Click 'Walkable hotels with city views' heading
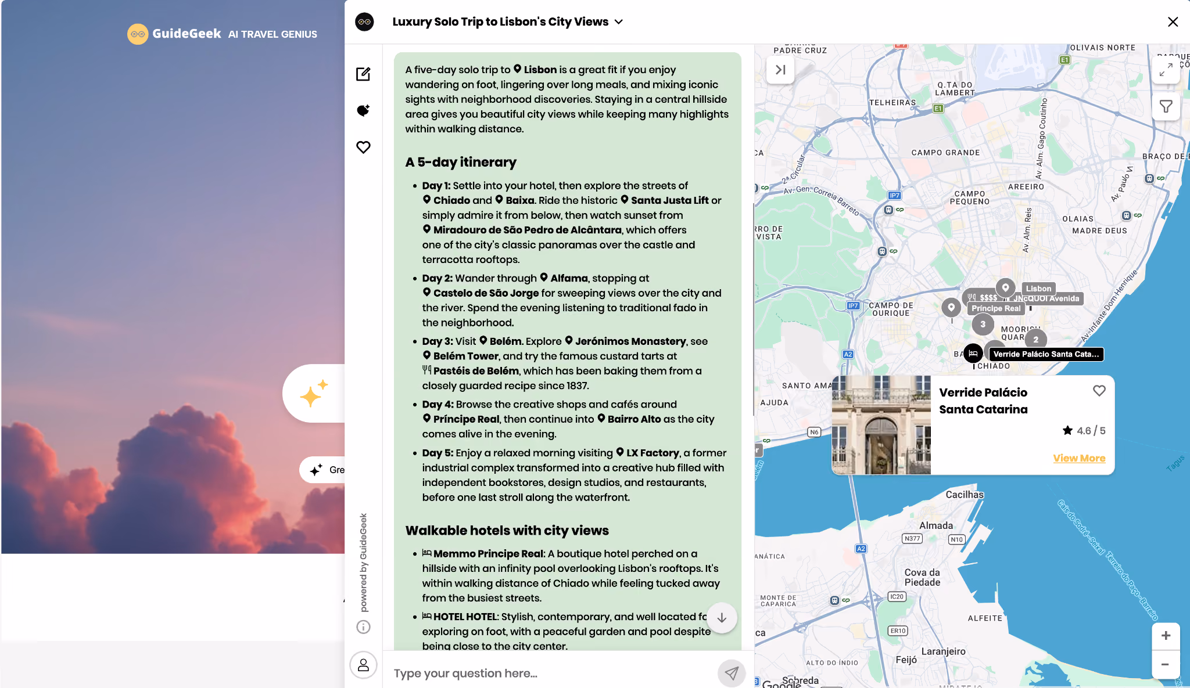The width and height of the screenshot is (1190, 688). tap(507, 530)
